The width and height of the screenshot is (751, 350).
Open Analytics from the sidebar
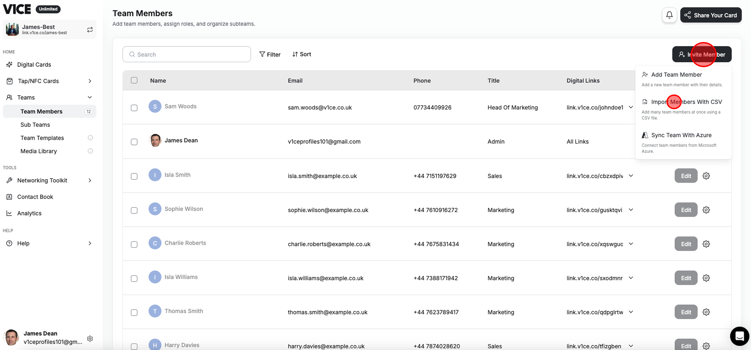point(29,213)
